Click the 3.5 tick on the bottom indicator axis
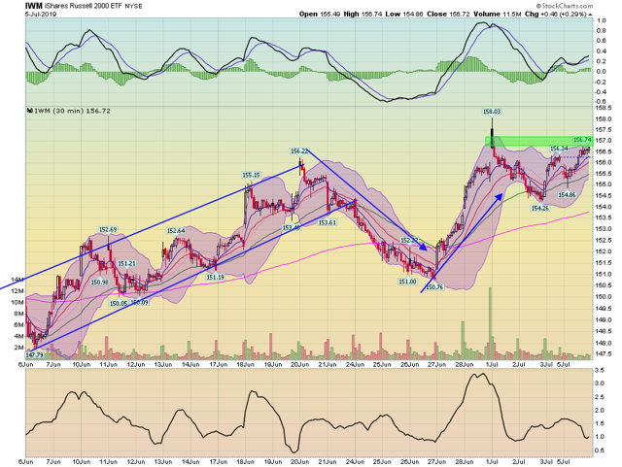Viewport: 622px width, 467px height. click(600, 370)
